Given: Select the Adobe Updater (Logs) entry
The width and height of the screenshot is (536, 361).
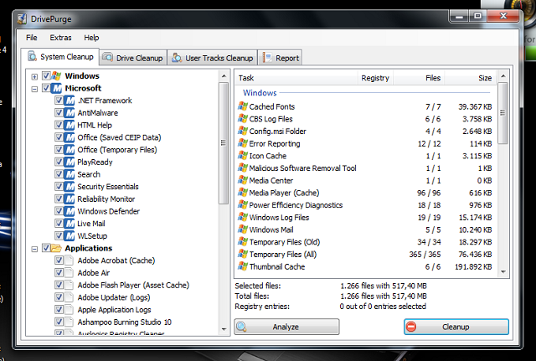Looking at the screenshot, I should click(114, 297).
